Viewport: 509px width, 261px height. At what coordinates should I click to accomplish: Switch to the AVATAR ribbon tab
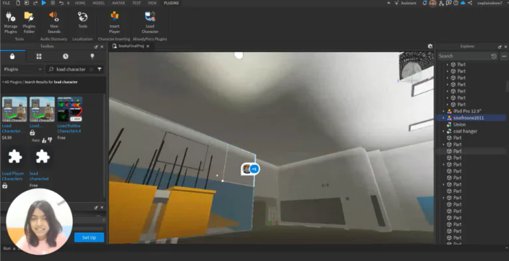click(118, 3)
